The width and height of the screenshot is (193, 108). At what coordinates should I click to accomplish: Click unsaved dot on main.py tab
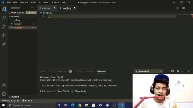coord(54,8)
